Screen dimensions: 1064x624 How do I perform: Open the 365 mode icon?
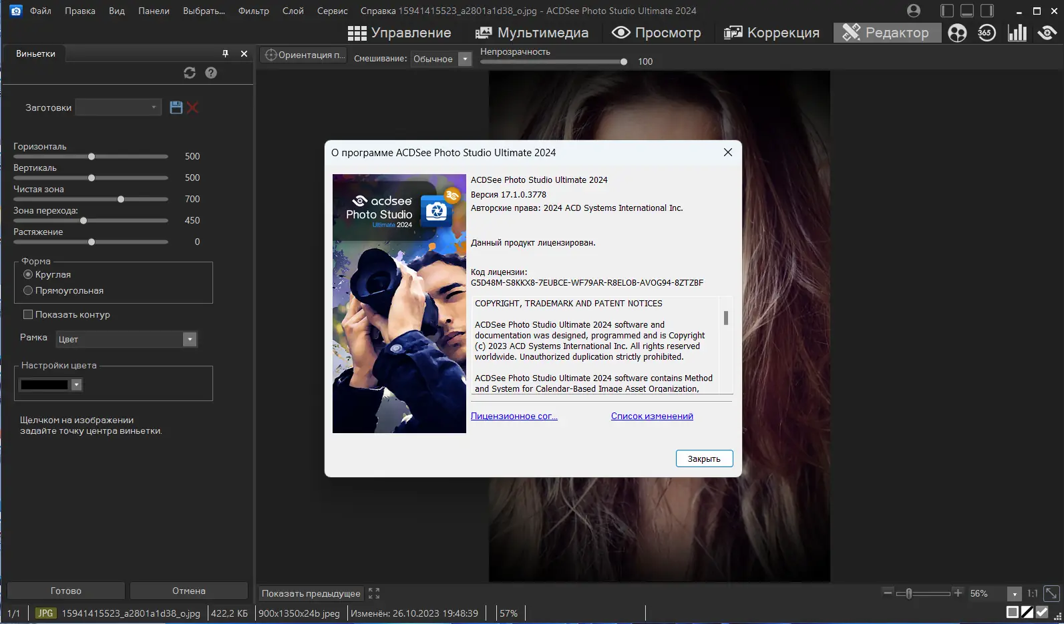(x=987, y=33)
